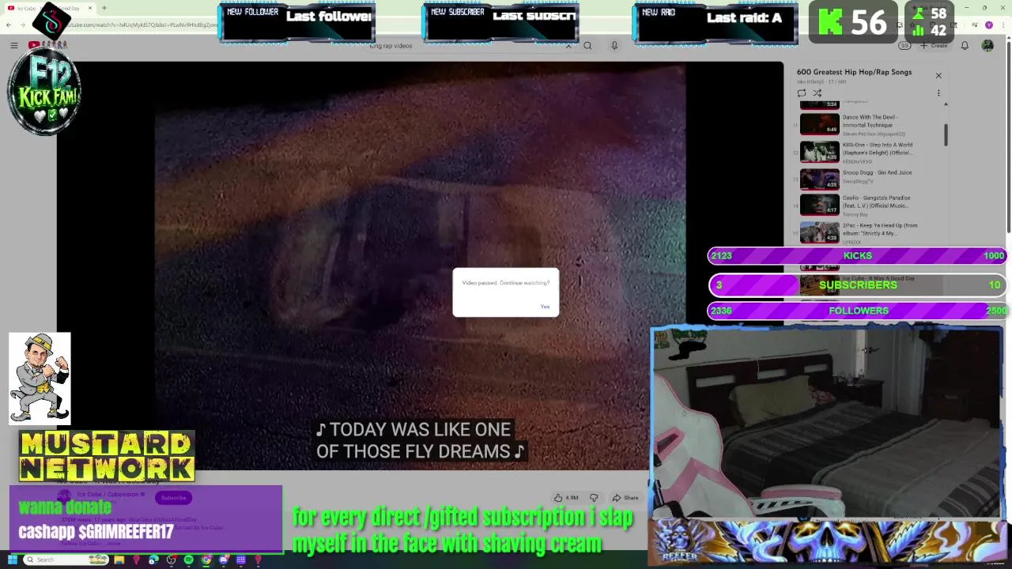Viewport: 1012px width, 569px height.
Task: Click the YouTube Create button
Action: tap(934, 46)
